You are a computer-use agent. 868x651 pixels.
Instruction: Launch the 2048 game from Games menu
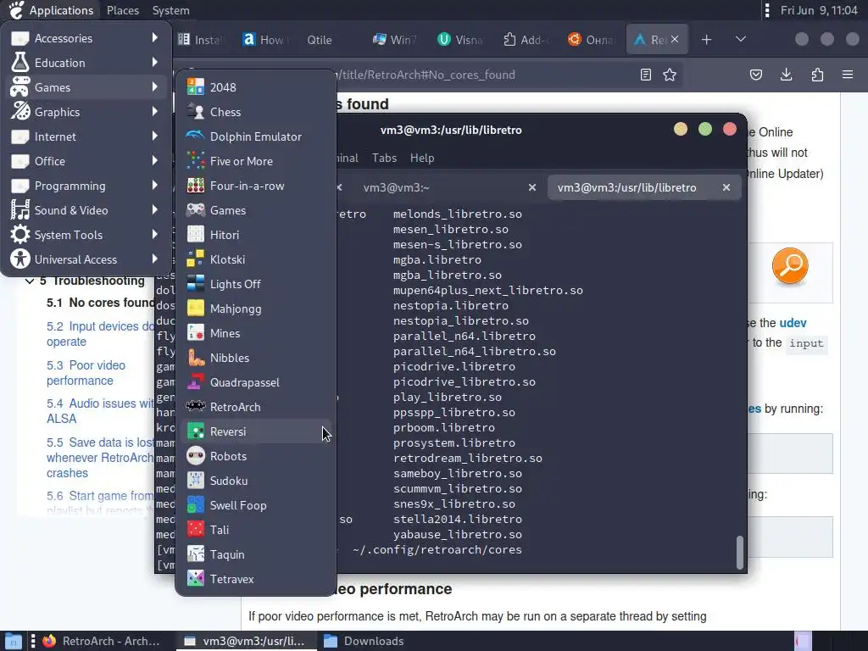tap(256, 87)
